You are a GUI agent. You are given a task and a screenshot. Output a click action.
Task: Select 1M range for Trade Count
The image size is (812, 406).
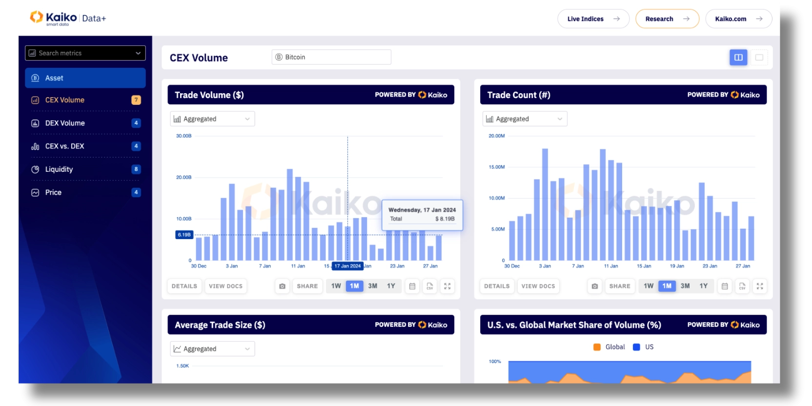coord(667,286)
